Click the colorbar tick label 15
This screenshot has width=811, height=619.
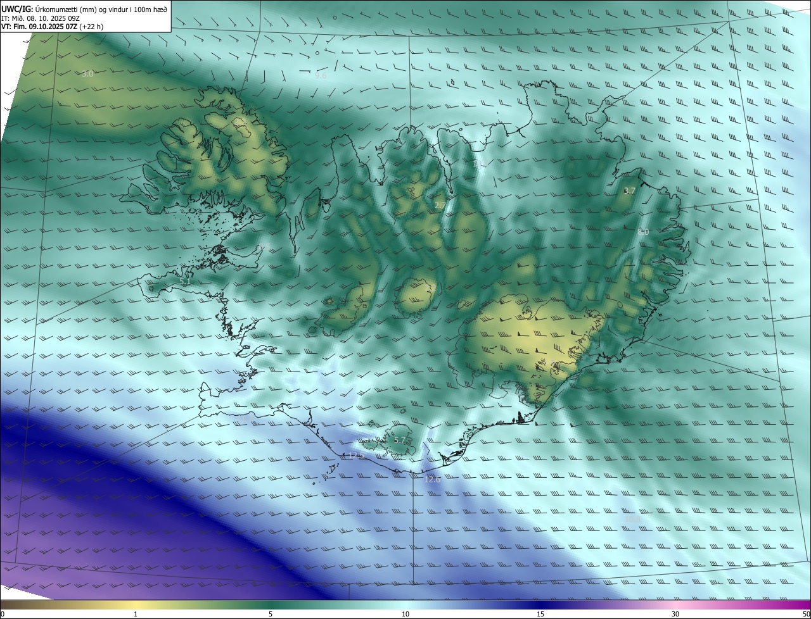tap(540, 614)
